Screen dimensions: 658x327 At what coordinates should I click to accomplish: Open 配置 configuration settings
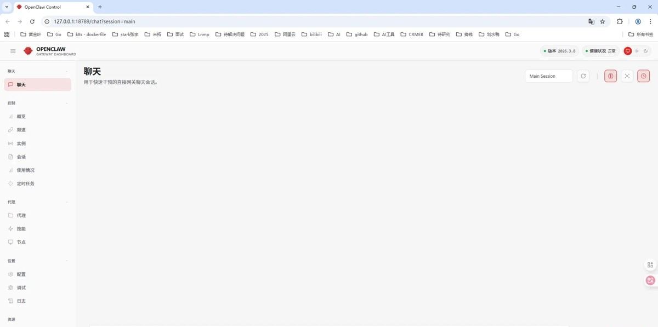[38, 274]
